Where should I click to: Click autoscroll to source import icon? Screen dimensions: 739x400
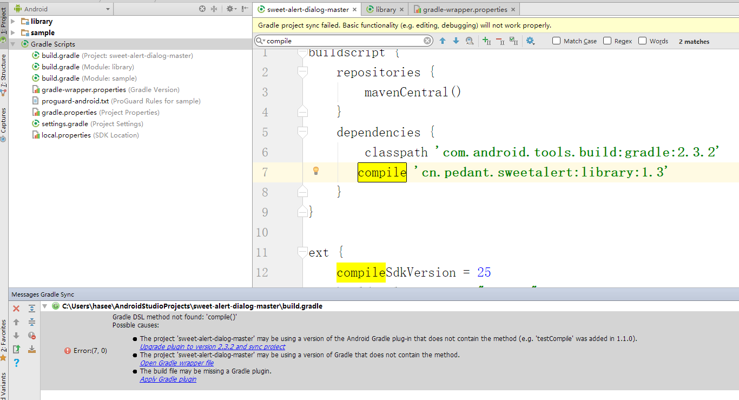pyautogui.click(x=32, y=349)
